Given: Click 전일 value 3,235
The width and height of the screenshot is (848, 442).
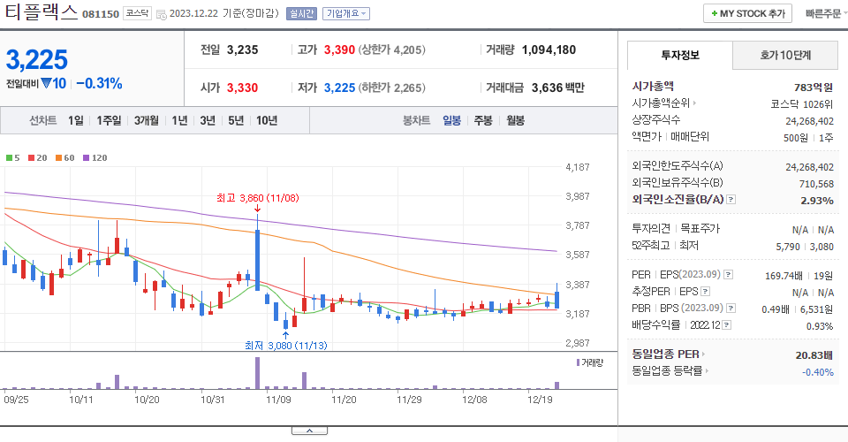Looking at the screenshot, I should click(x=242, y=50).
